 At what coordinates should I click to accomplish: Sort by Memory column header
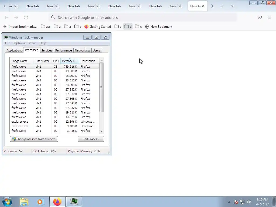(70, 61)
